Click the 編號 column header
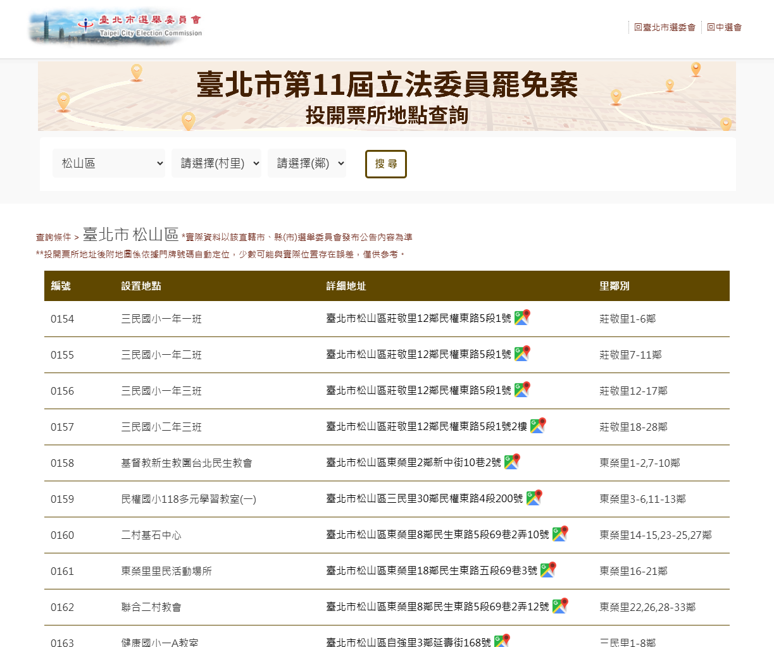 tap(61, 286)
